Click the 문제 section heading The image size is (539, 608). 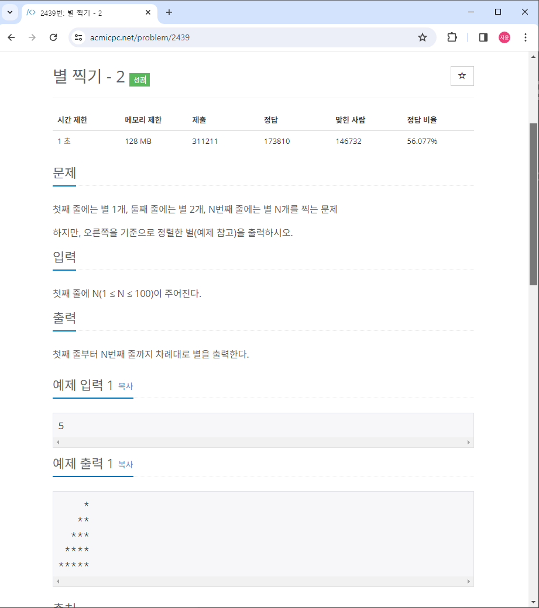[64, 173]
